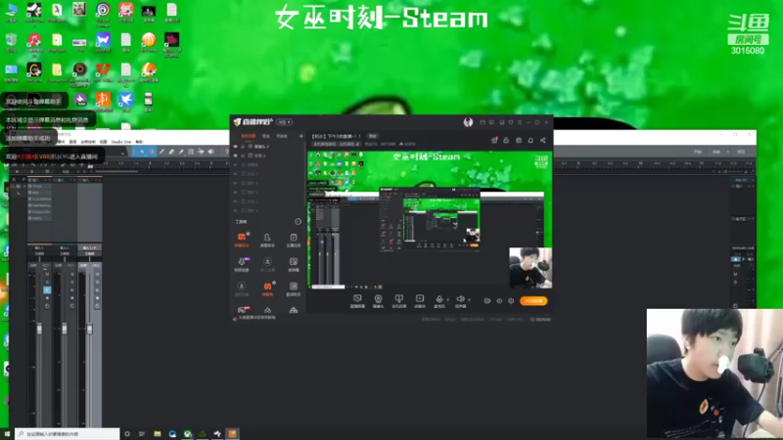Select the range tool in Studio One toolbar
Image resolution: width=783 pixels, height=440 pixels.
[x=152, y=152]
